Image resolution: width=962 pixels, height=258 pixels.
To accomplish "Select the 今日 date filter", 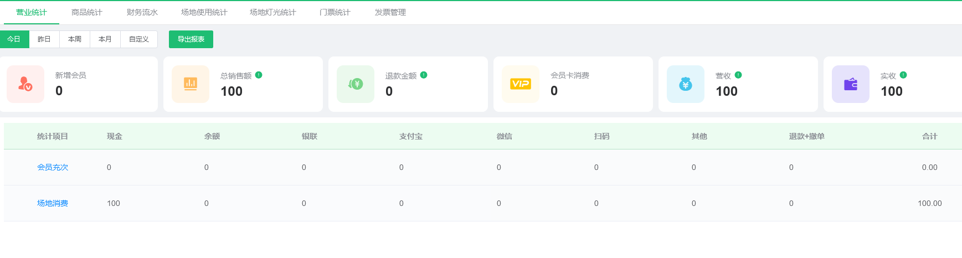I will 14,39.
